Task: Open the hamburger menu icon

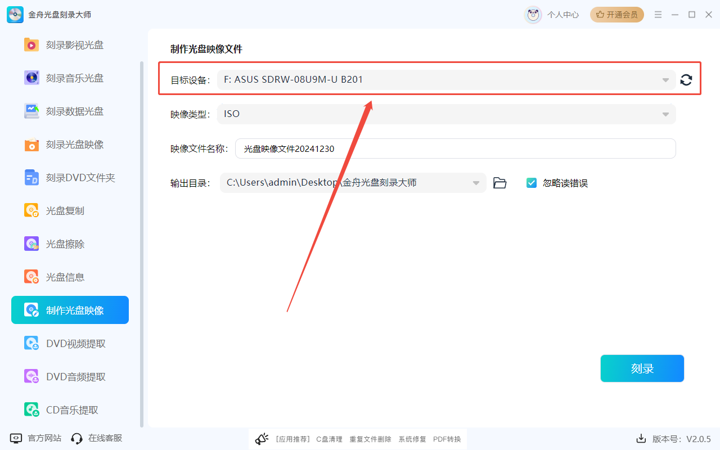Action: coord(658,15)
